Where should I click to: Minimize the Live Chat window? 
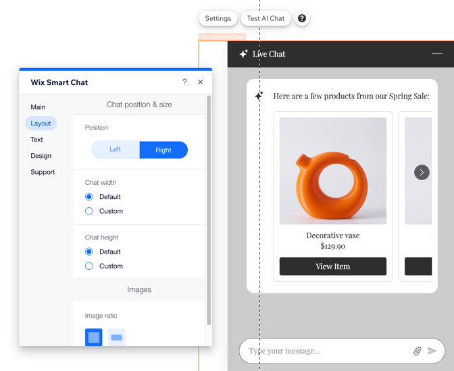(x=437, y=53)
